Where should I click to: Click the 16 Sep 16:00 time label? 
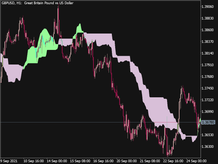(103, 161)
